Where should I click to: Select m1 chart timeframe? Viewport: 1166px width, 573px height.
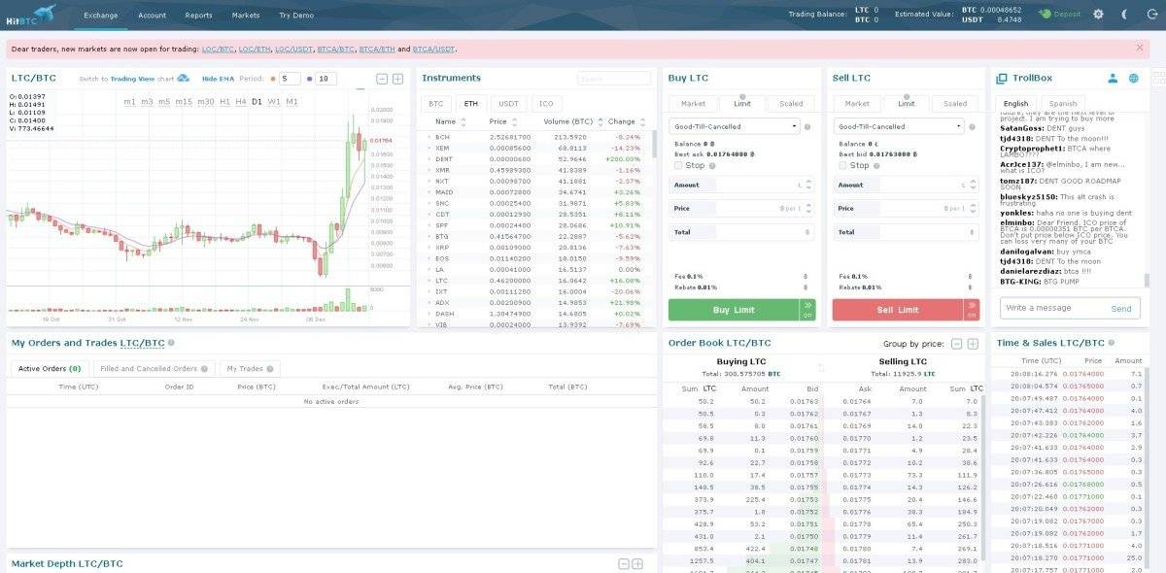point(130,101)
